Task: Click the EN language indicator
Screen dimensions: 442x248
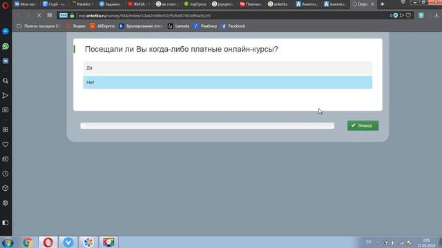Action: (368, 242)
